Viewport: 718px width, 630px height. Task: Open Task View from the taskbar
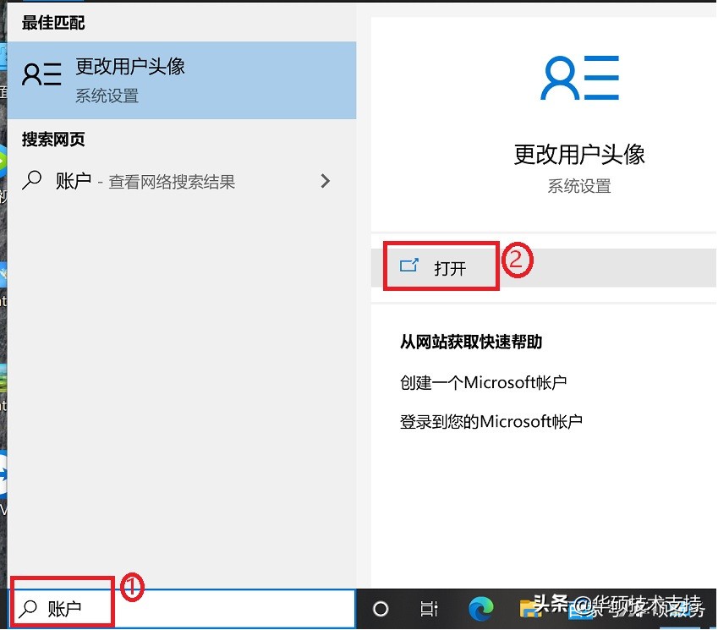click(x=430, y=608)
